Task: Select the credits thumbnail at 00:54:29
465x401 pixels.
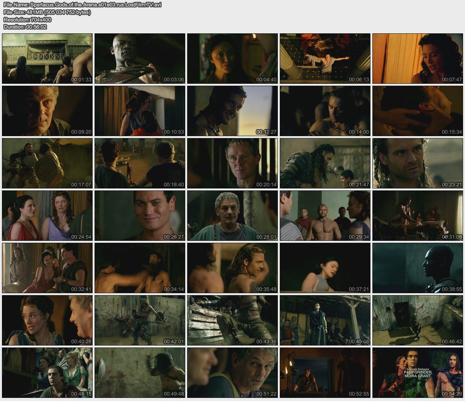Action: tap(418, 373)
